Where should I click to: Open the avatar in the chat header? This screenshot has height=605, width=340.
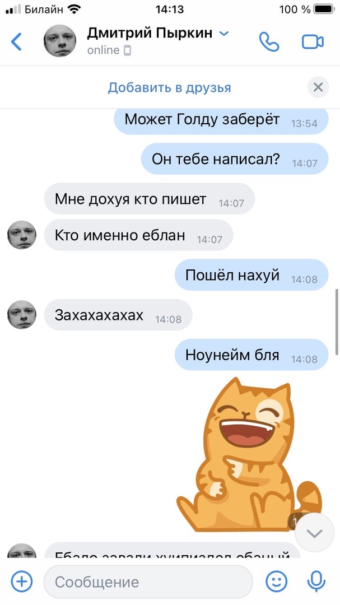click(60, 40)
